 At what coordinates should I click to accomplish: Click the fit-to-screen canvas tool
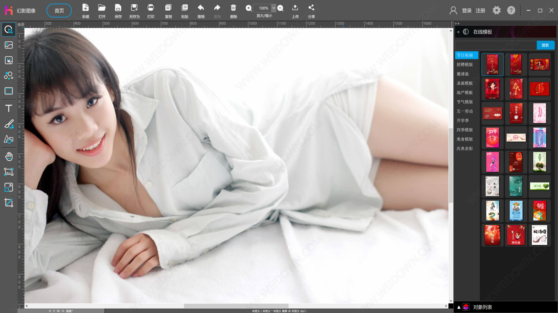(x=8, y=172)
